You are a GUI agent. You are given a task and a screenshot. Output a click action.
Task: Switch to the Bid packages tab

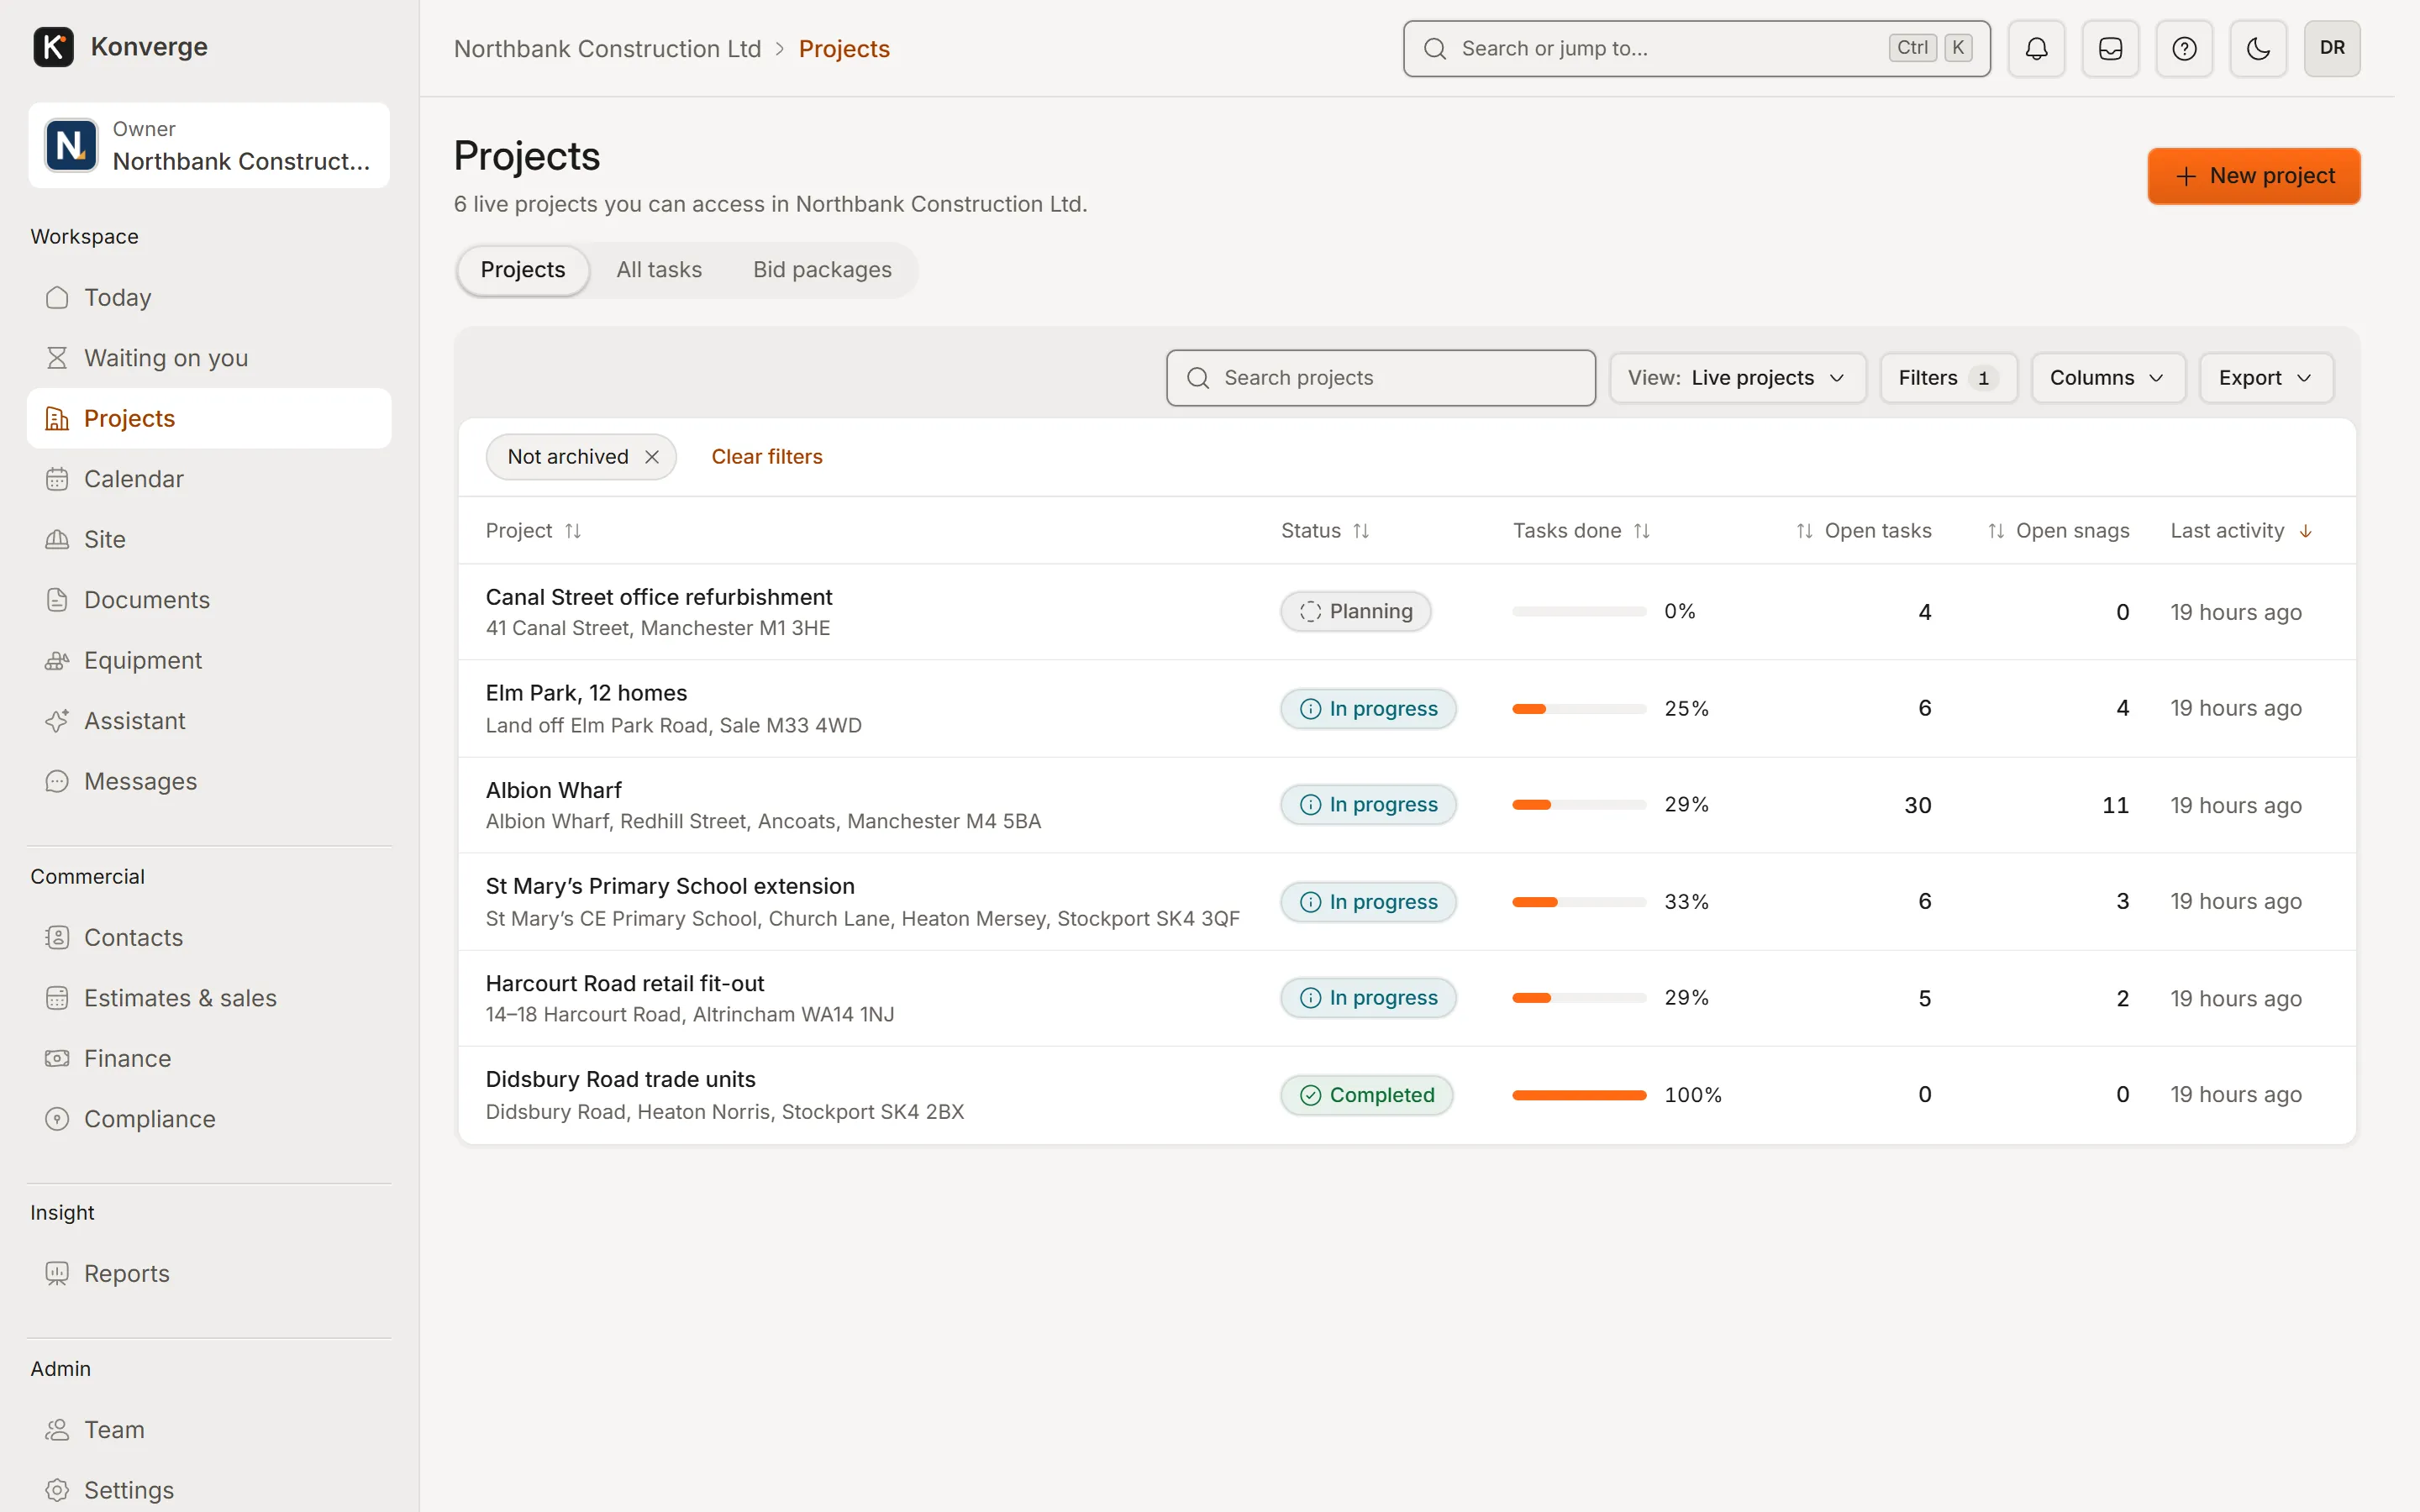click(x=822, y=270)
